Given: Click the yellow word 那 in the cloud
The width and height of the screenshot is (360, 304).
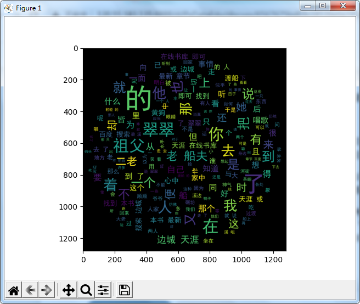Looking at the screenshot, I should [185, 109].
